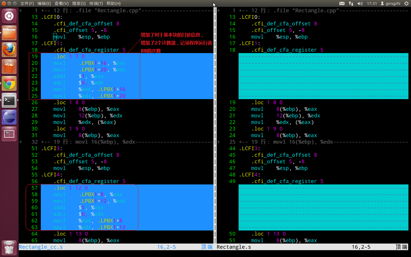Click 'movl .LPBX1+8, %eax' on line 58
The width and height of the screenshot is (411, 257).
tap(88, 195)
